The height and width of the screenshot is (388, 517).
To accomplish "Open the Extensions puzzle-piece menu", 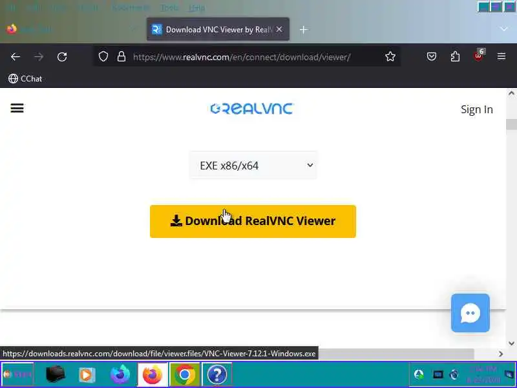I will tap(455, 57).
